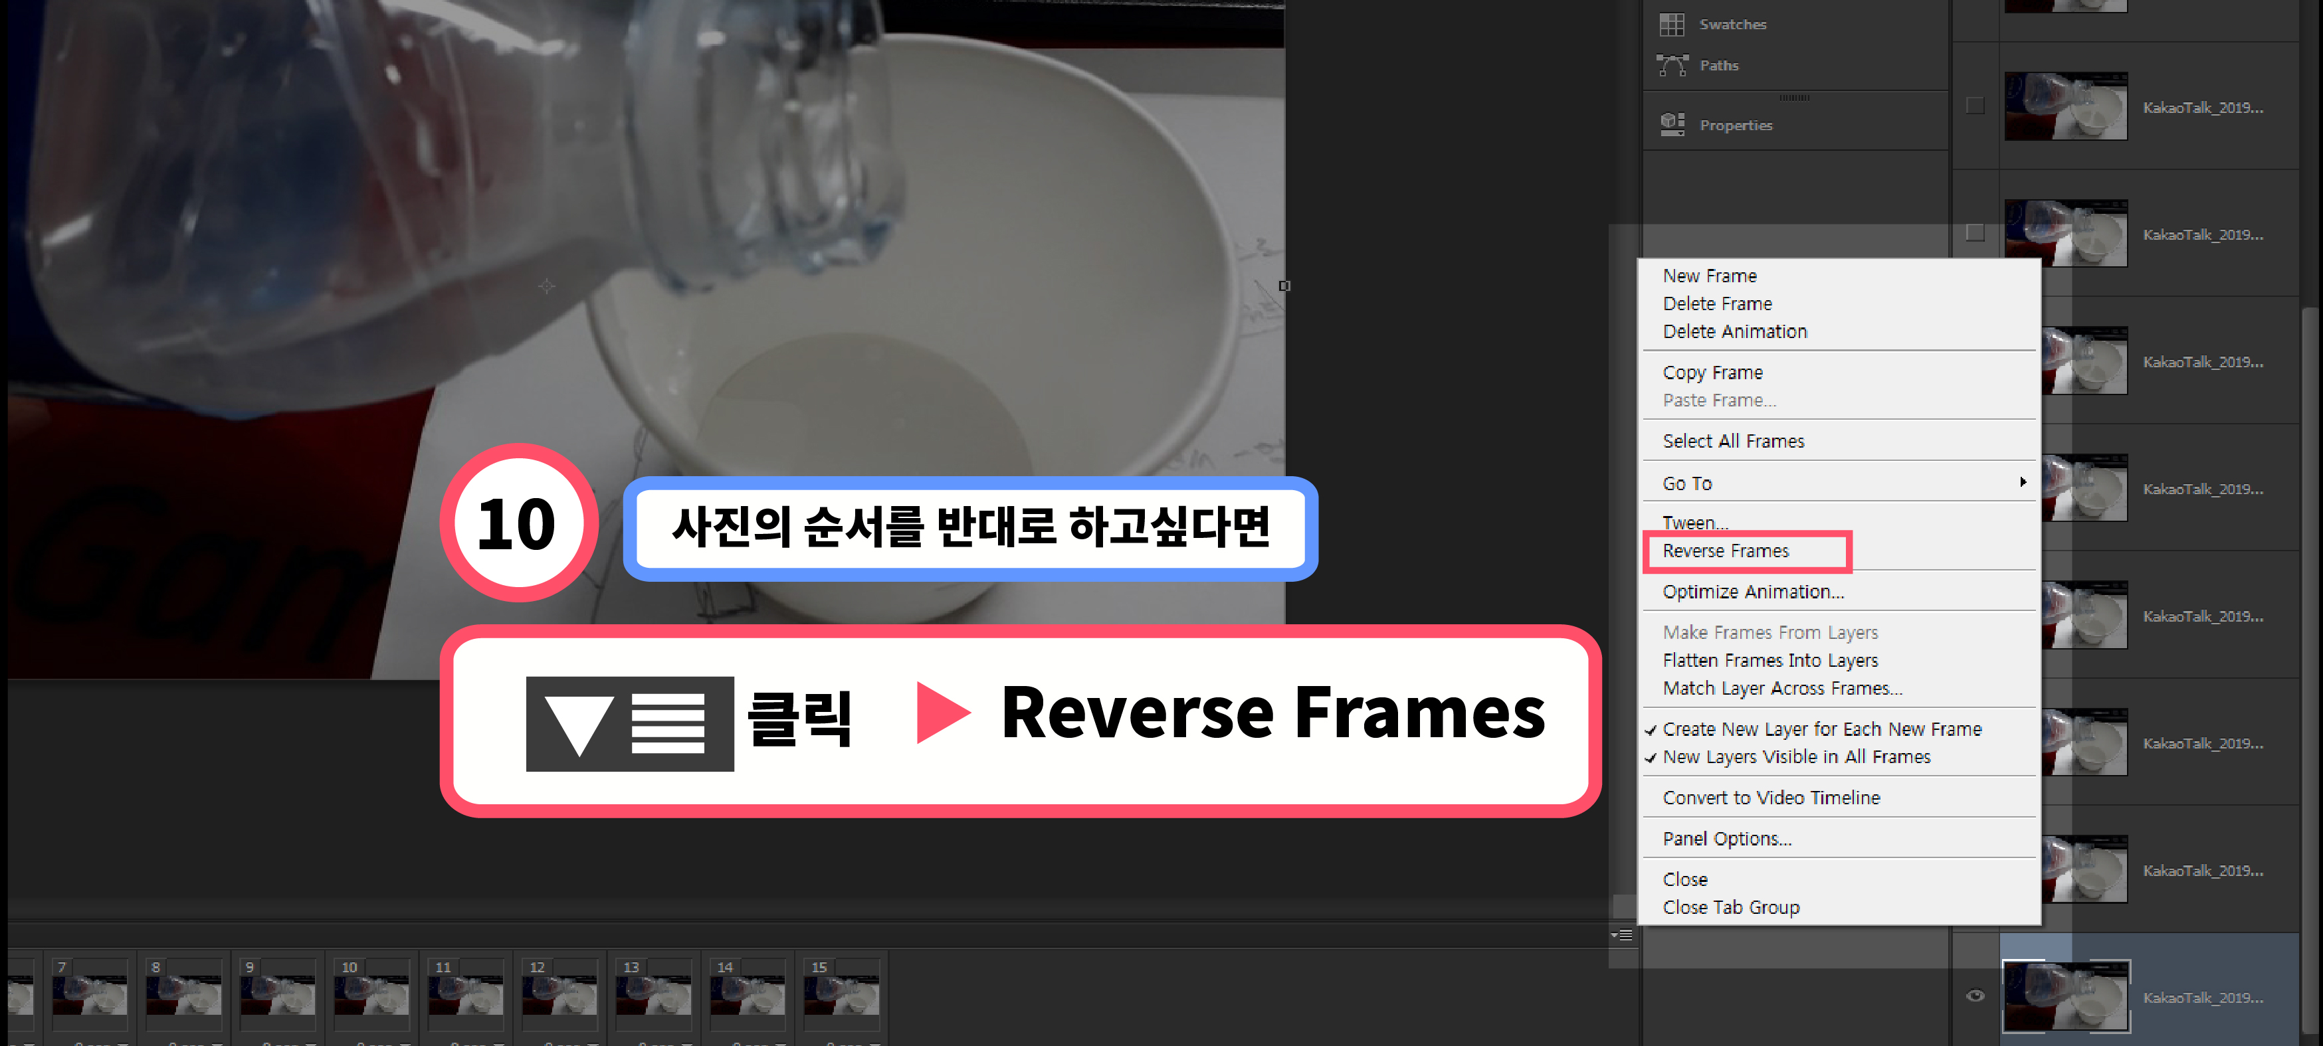Select Optimize Animation menu entry
This screenshot has width=2323, height=1046.
pyautogui.click(x=1752, y=592)
